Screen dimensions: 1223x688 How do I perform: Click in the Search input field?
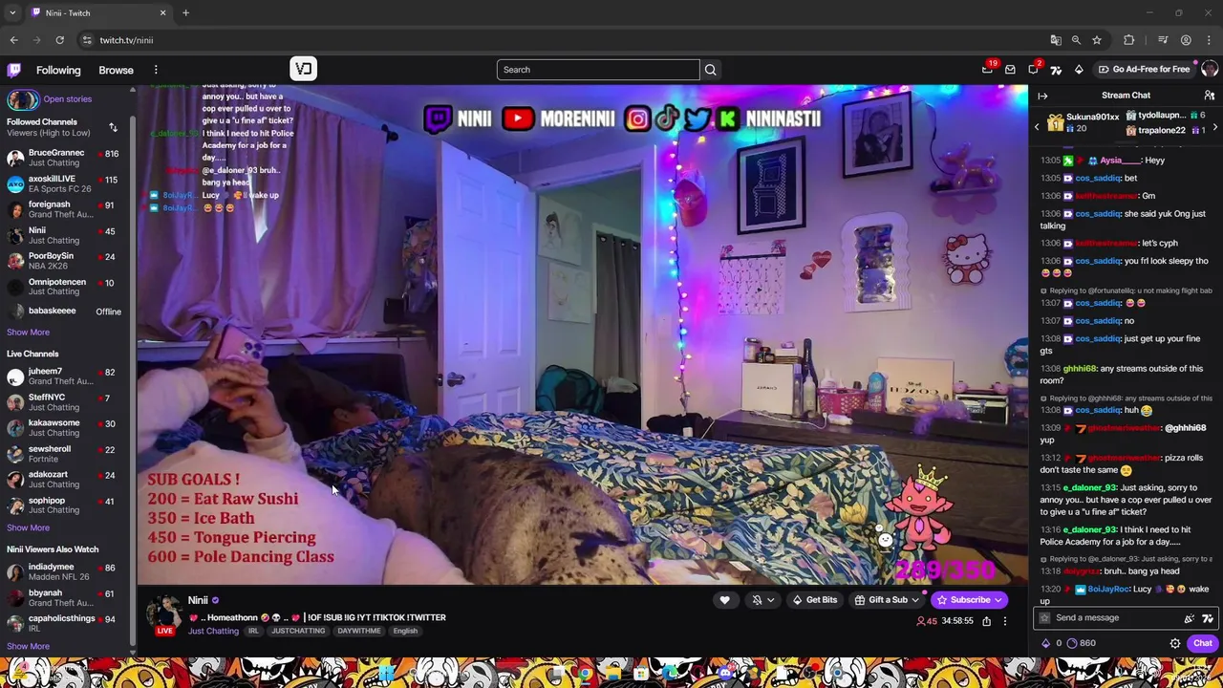pos(598,70)
